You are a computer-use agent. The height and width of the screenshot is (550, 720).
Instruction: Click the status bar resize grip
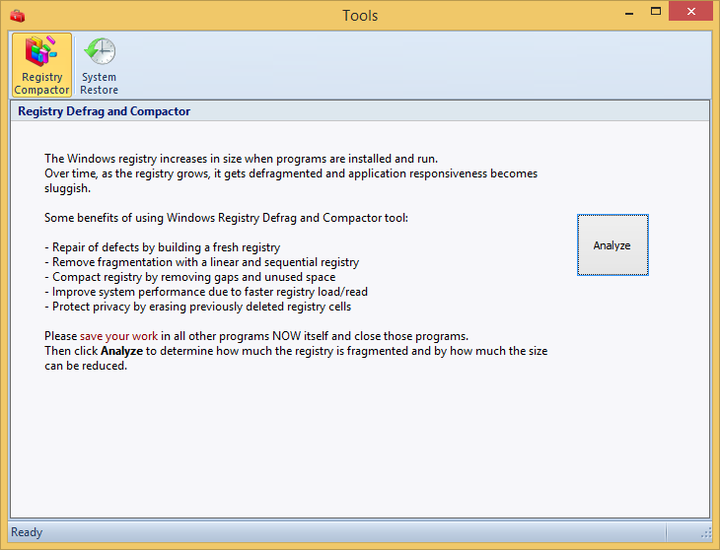coord(706,532)
